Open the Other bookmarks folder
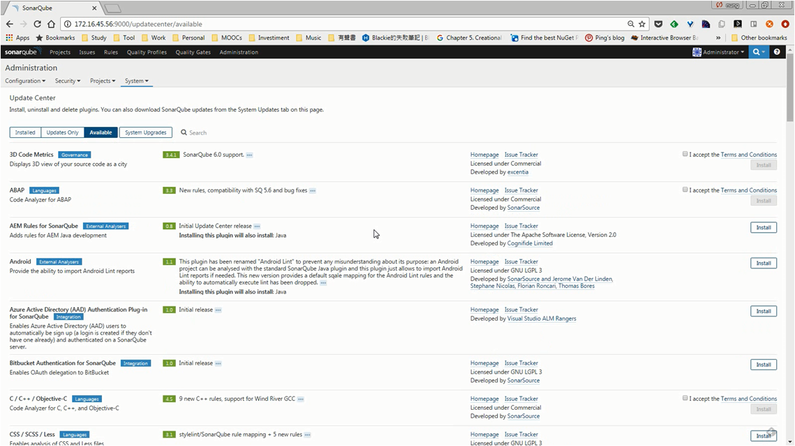Screen dimensions: 795x446 point(759,38)
